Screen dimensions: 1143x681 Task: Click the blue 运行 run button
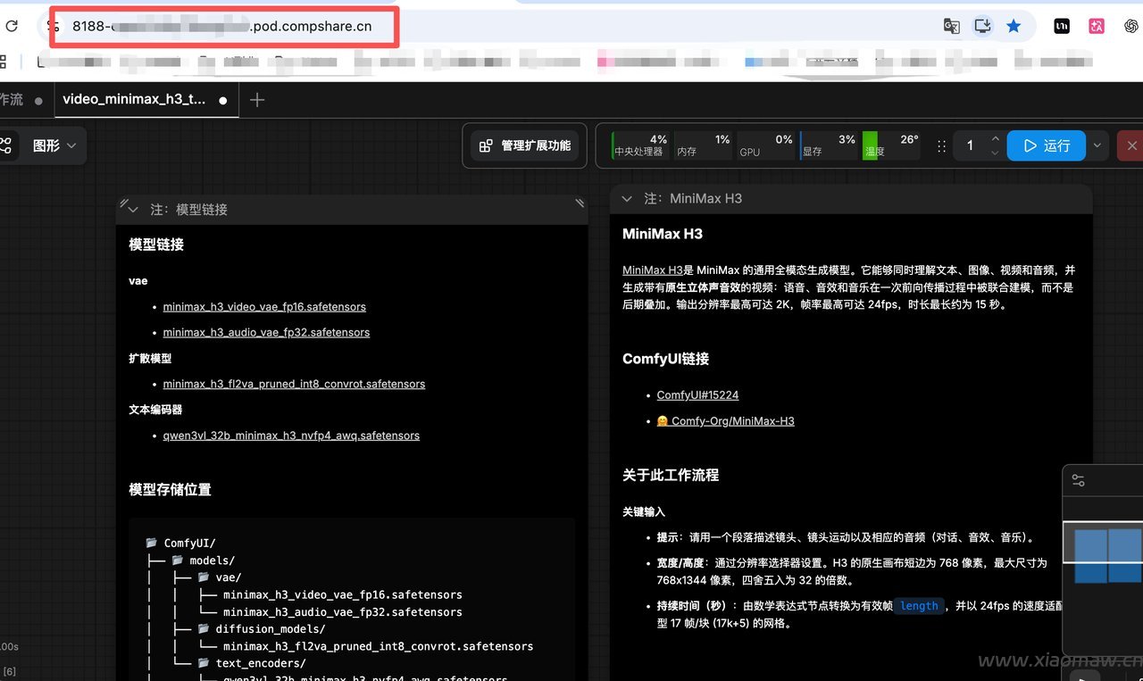(1047, 145)
